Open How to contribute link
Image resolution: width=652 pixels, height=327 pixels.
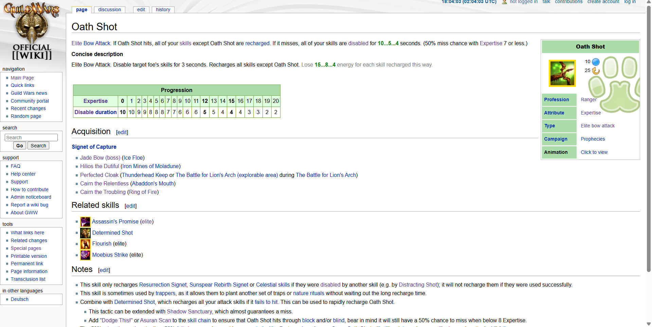tap(30, 189)
